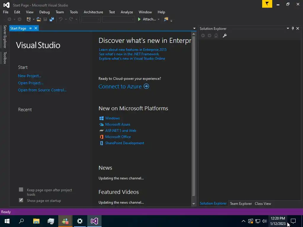Open the Solution Platforms combo box
The width and height of the screenshot is (303, 227).
(x=118, y=19)
